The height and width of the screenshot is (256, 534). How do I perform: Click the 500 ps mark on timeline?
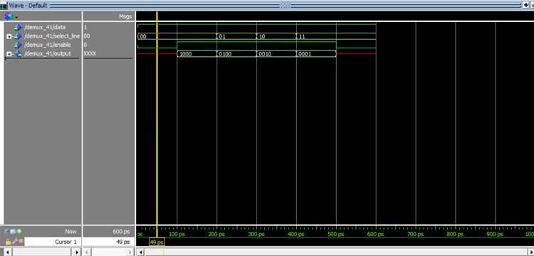(x=336, y=234)
